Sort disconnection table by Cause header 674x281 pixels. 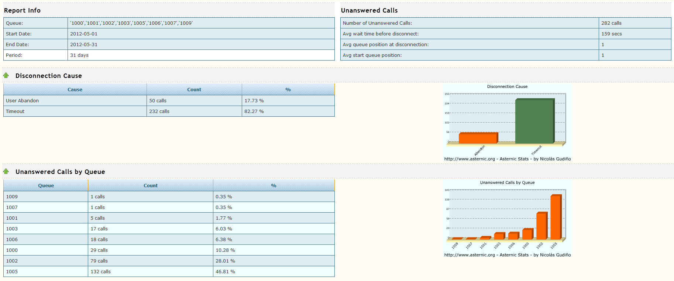[75, 89]
